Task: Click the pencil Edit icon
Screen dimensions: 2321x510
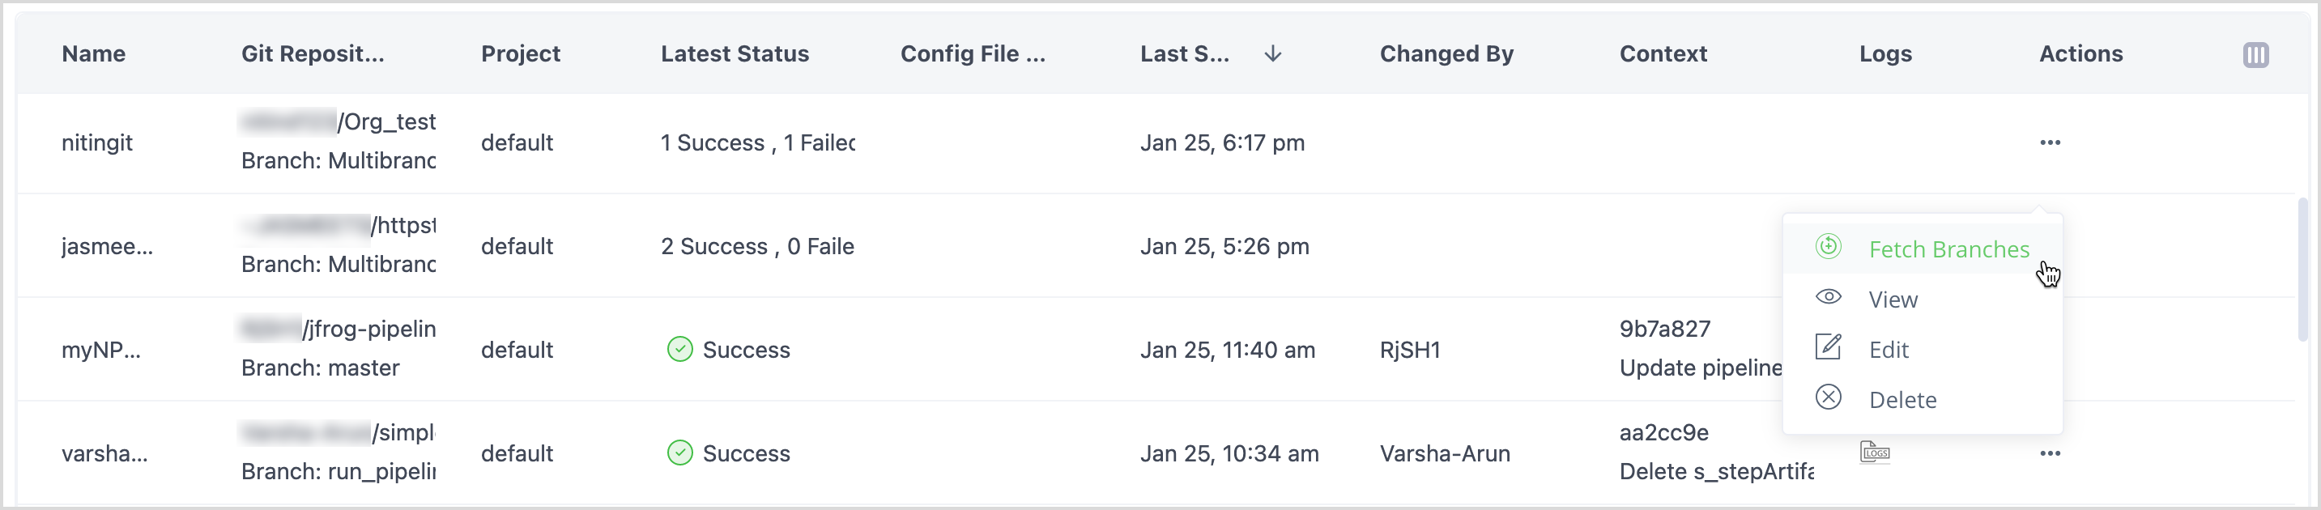Action: point(1828,348)
